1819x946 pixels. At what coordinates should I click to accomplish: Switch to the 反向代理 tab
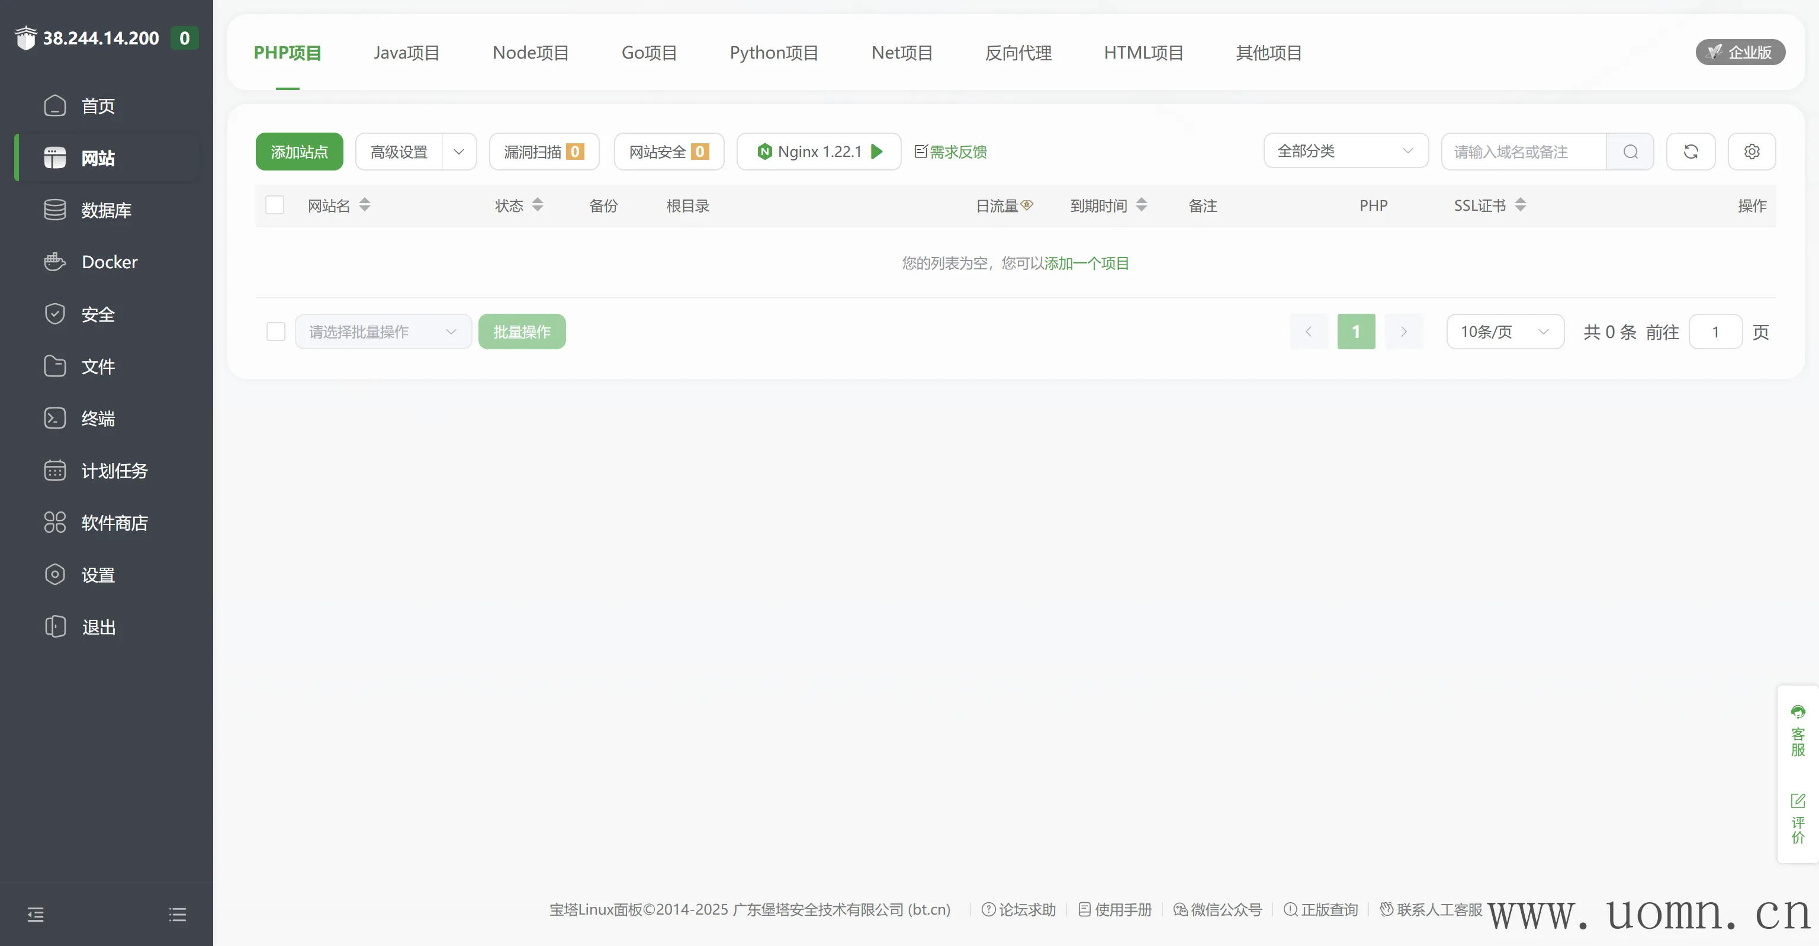click(1017, 53)
